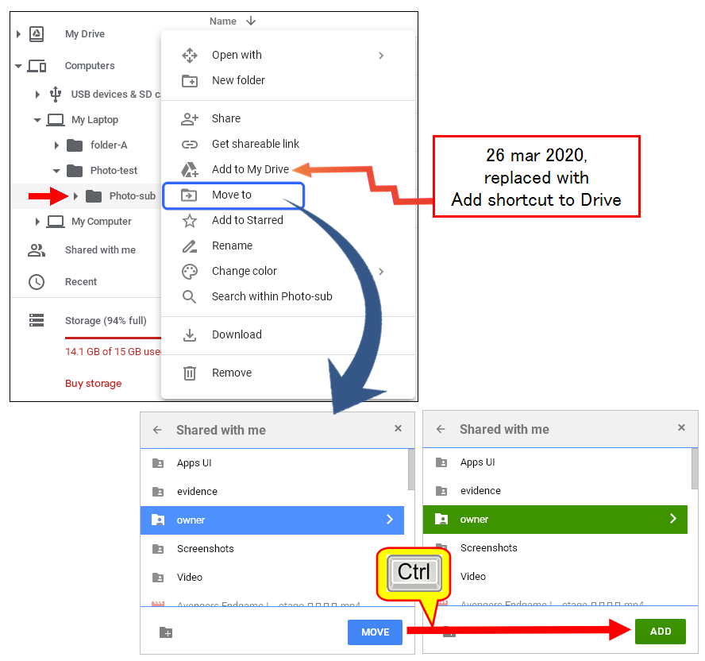Click the Move to folder-arrow icon
This screenshot has width=705, height=661.
(189, 195)
